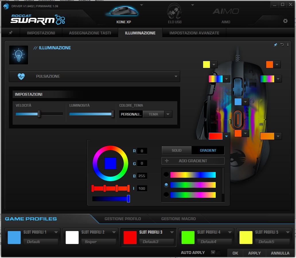The width and height of the screenshot is (296, 258).
Task: Click the blue brightness slider below the color wheel
Action: [111, 199]
